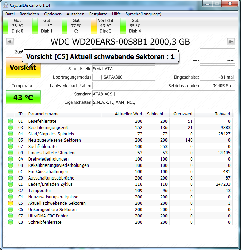
Task: Click the Grenzwert column header
Action: click(182, 114)
